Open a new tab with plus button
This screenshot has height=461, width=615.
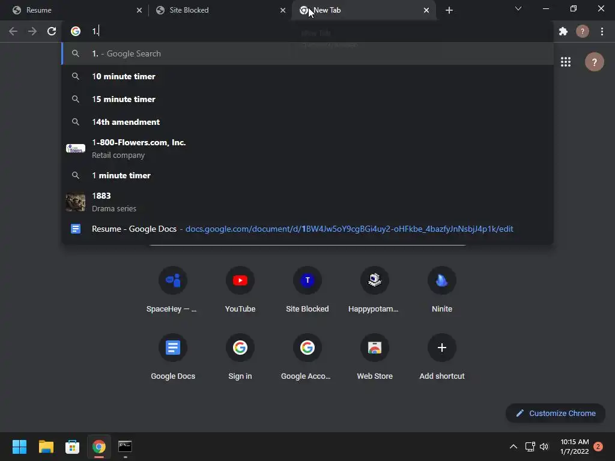tap(449, 10)
